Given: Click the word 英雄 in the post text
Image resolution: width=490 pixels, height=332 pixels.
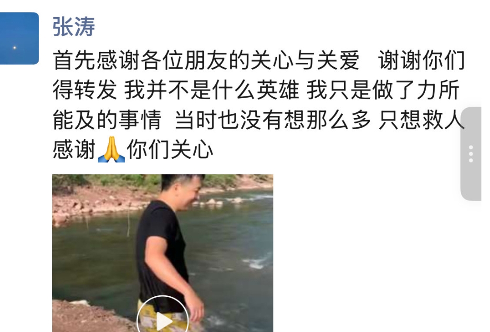Looking at the screenshot, I should pyautogui.click(x=278, y=90).
